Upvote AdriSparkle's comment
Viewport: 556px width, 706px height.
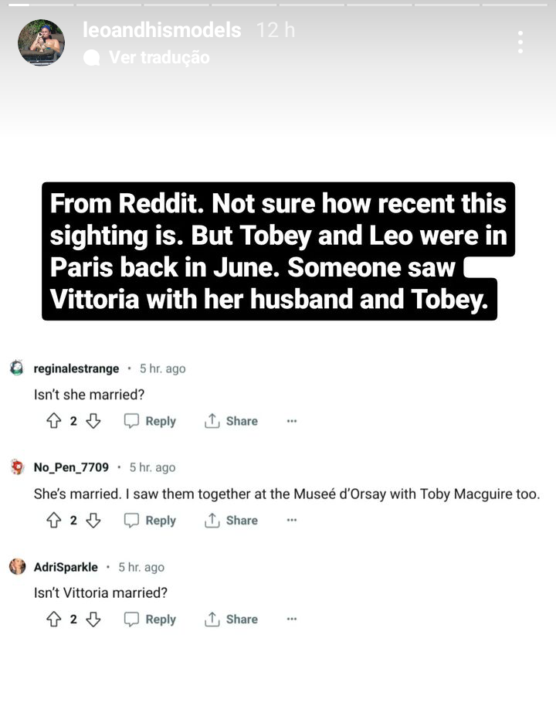pos(54,619)
